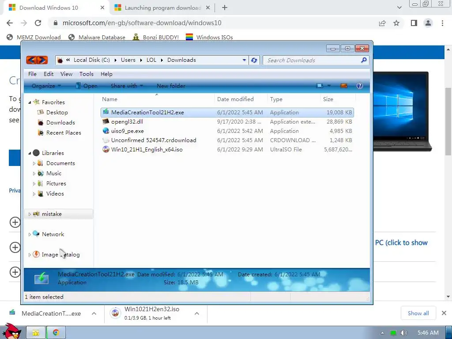Open the Videos library

point(55,193)
